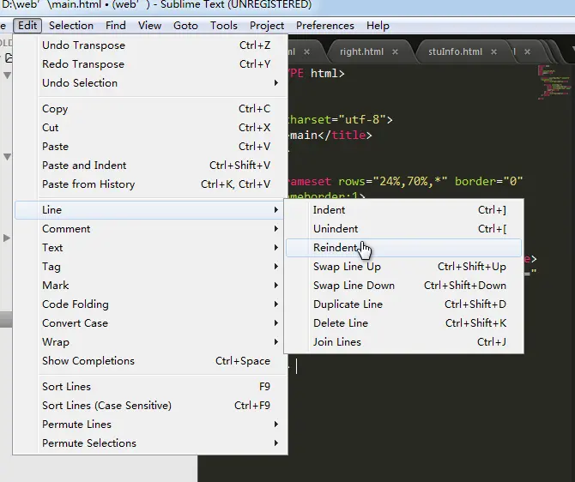Click Unindent in Line submenu
This screenshot has height=482, width=575.
[x=403, y=229]
